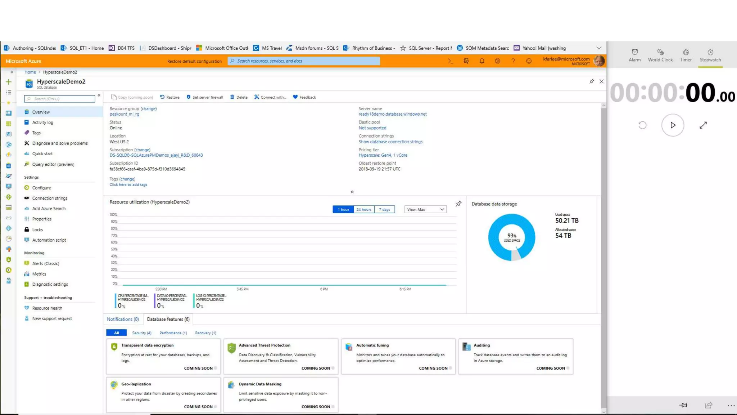Image resolution: width=737 pixels, height=415 pixels.
Task: Click the Create a resource plus icon
Action: 9,82
